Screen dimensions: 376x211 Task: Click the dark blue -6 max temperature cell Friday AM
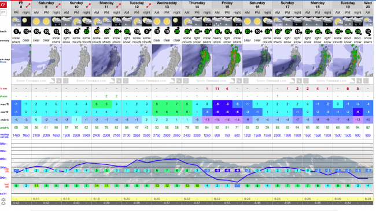click(217, 104)
